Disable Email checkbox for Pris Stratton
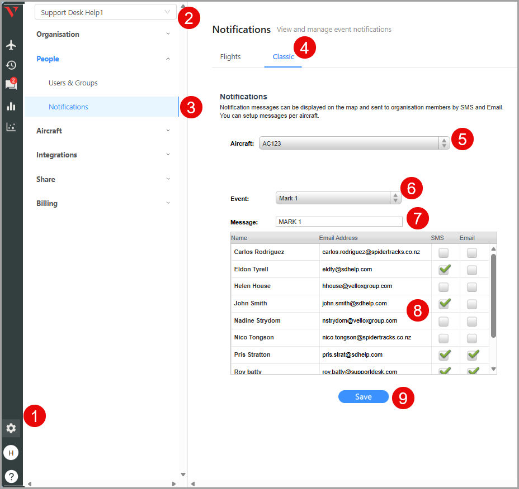This screenshot has width=519, height=489. [x=473, y=354]
